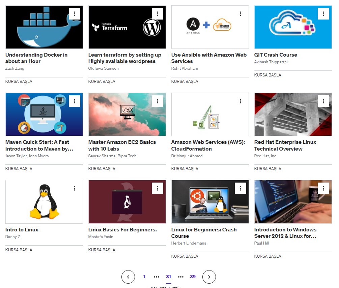Viewport: 339px width, 288px height.
Task: Open typing hands laptop course thumbnail
Action: 293,202
